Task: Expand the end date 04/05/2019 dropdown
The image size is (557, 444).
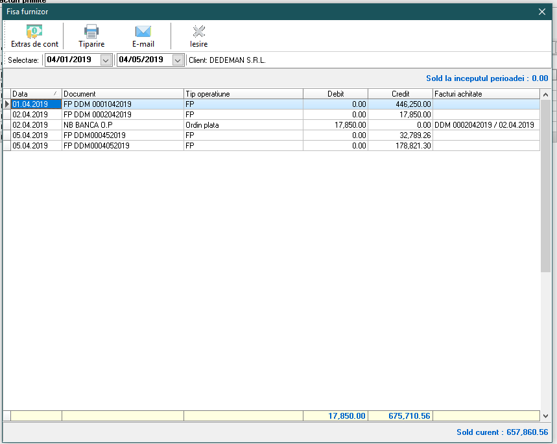Action: click(178, 60)
